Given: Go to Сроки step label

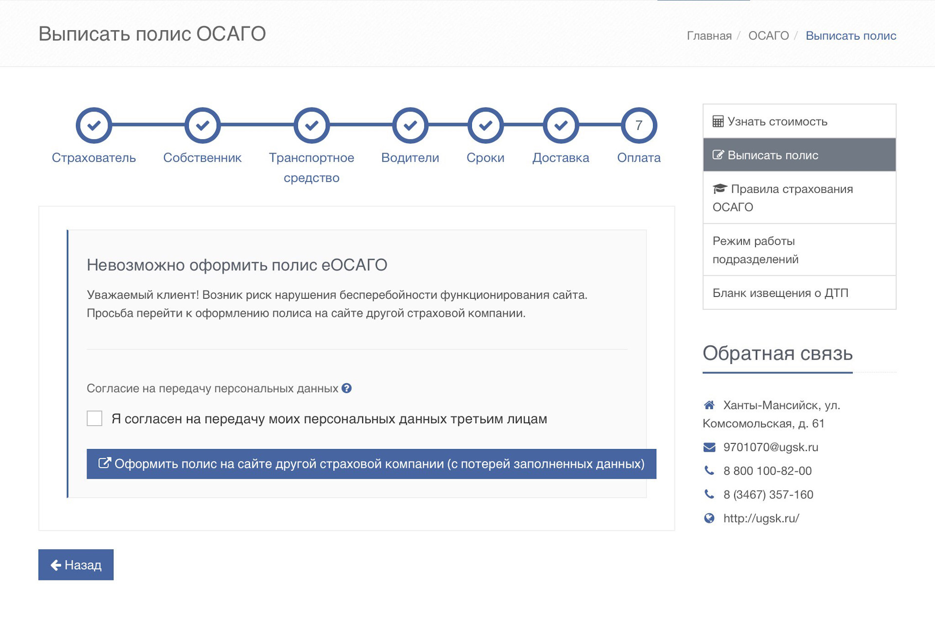Looking at the screenshot, I should [486, 158].
